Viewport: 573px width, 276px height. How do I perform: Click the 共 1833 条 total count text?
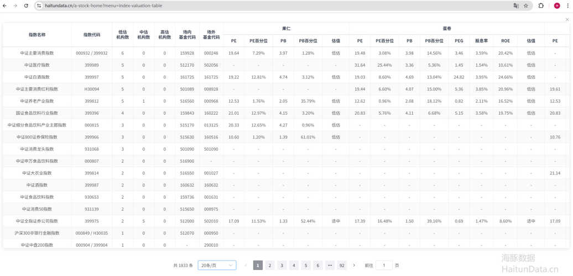point(184,266)
